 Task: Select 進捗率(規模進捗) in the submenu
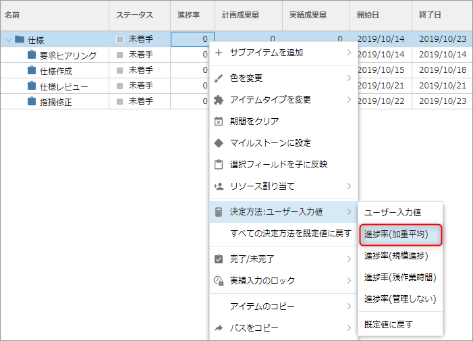click(400, 256)
